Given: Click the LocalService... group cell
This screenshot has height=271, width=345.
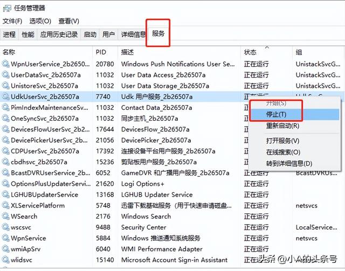Looking at the screenshot, I should [x=316, y=227].
